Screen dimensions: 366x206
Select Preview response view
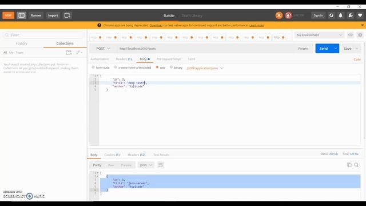click(126, 165)
